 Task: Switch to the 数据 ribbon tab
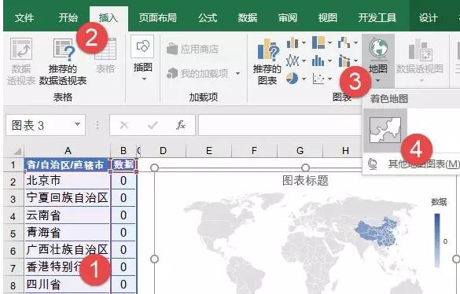coord(248,18)
